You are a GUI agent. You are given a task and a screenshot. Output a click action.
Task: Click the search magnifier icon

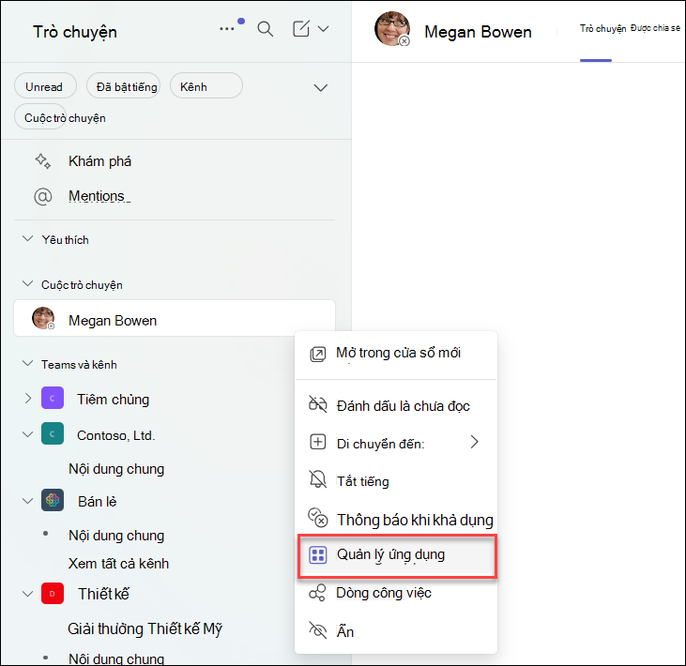pos(266,29)
